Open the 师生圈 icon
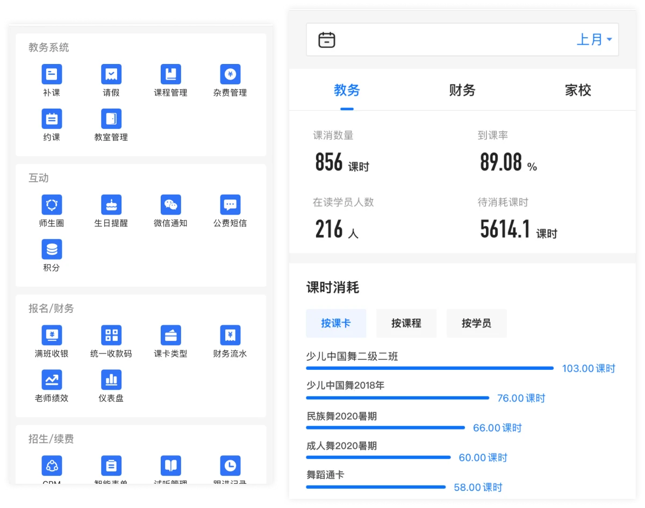 tap(52, 205)
